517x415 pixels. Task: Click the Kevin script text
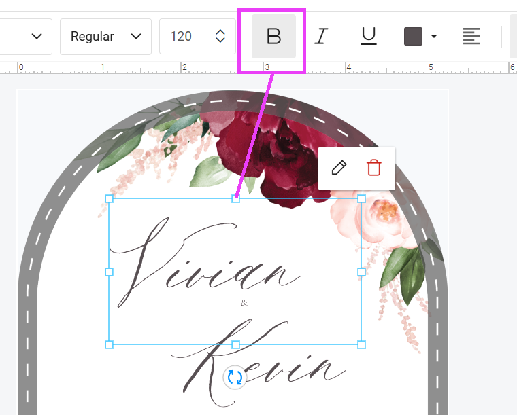point(258,363)
